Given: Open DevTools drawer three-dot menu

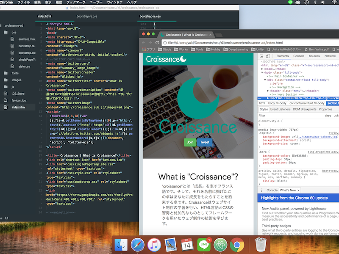Looking at the screenshot, I should [262, 190].
